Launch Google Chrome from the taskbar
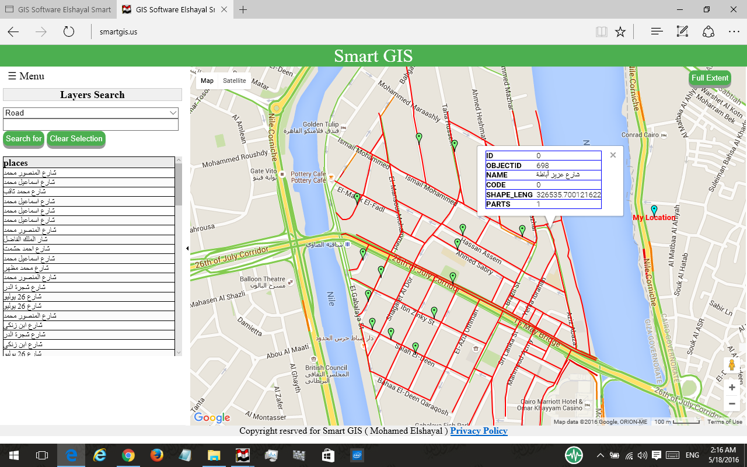 (x=128, y=455)
